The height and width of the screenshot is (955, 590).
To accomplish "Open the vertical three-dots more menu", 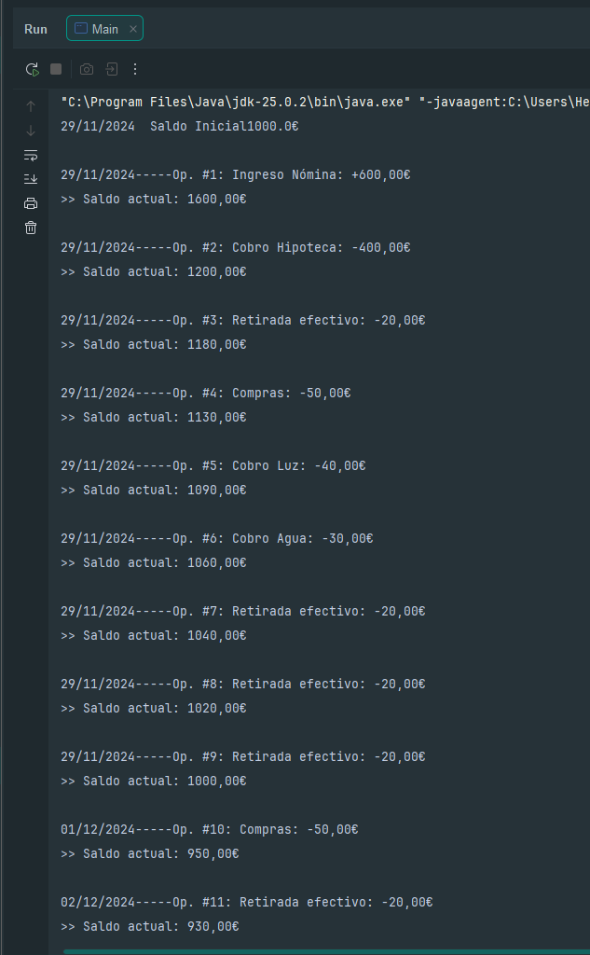I will tap(135, 69).
